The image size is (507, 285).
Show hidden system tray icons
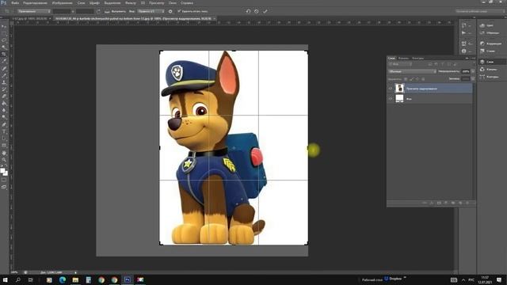(x=463, y=279)
